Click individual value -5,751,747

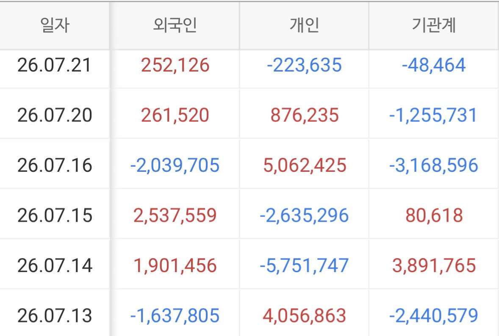tap(304, 265)
